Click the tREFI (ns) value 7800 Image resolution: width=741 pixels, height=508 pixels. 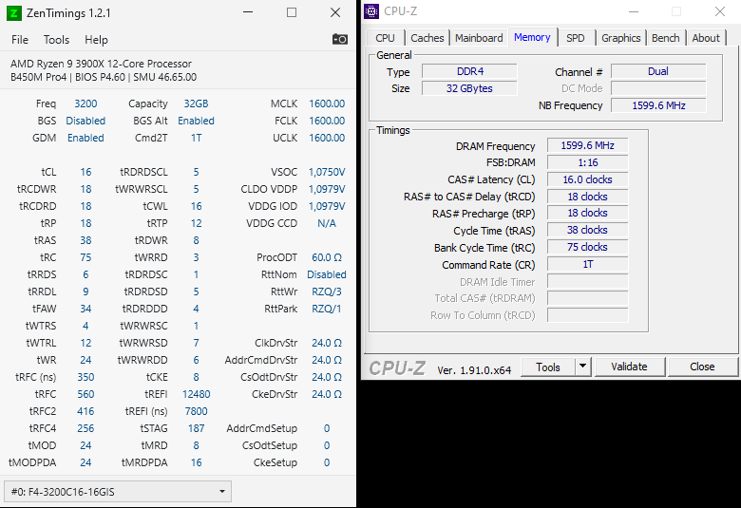196,411
